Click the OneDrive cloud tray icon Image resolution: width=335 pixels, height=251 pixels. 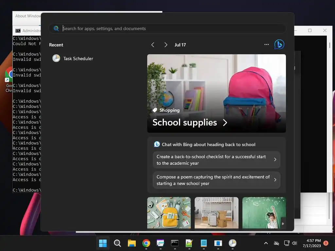click(x=276, y=243)
